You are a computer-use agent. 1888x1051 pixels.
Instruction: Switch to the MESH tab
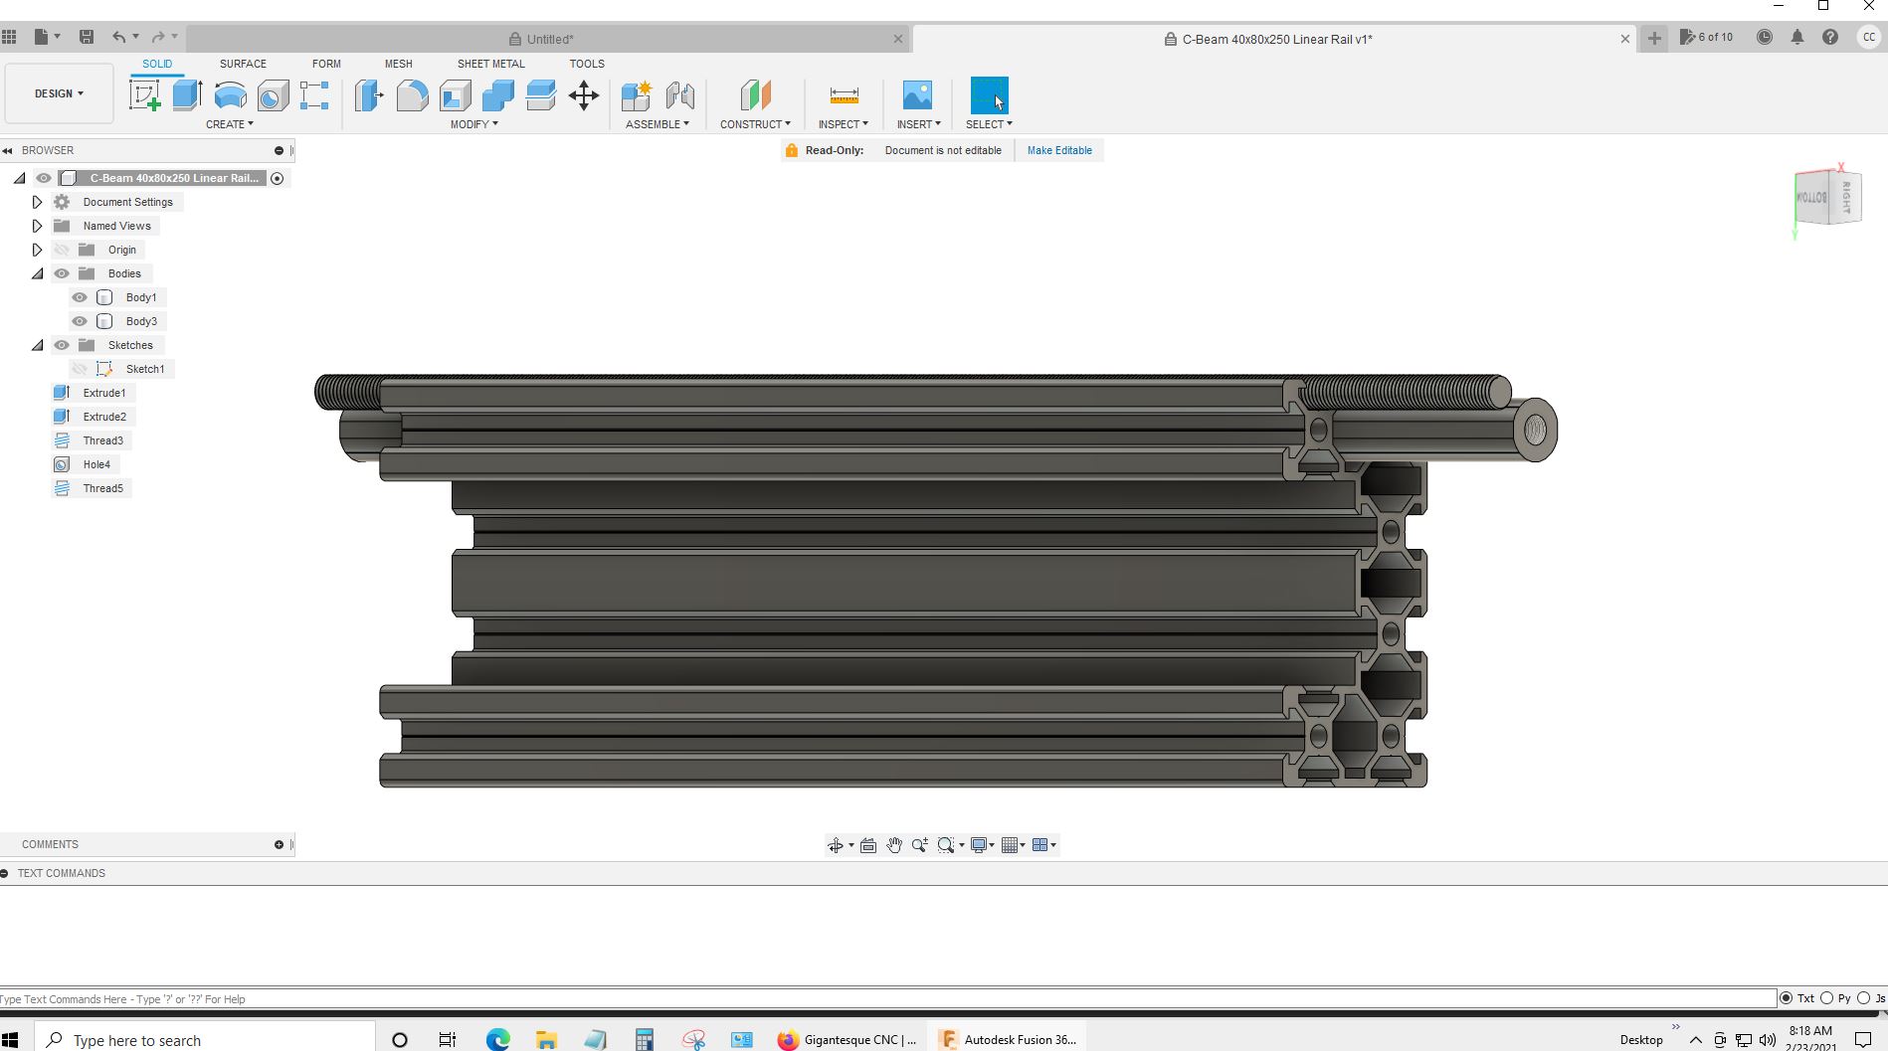[x=399, y=64]
